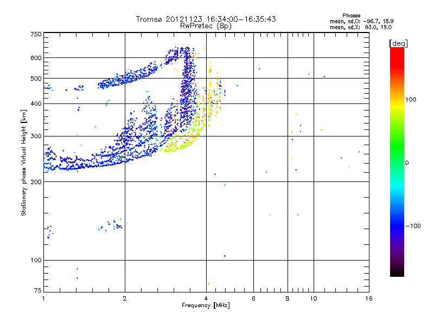434x325 pixels.
Task: Click the phase colorbar gradient
Action: [x=397, y=161]
